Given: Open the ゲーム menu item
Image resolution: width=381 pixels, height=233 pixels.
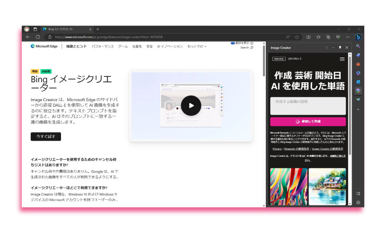Looking at the screenshot, I should point(123,46).
